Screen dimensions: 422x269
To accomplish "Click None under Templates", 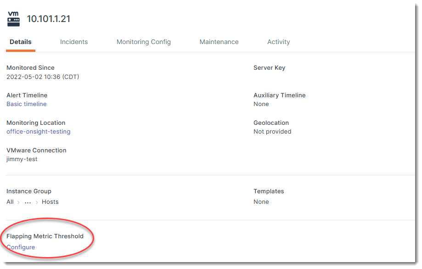I will (x=261, y=202).
